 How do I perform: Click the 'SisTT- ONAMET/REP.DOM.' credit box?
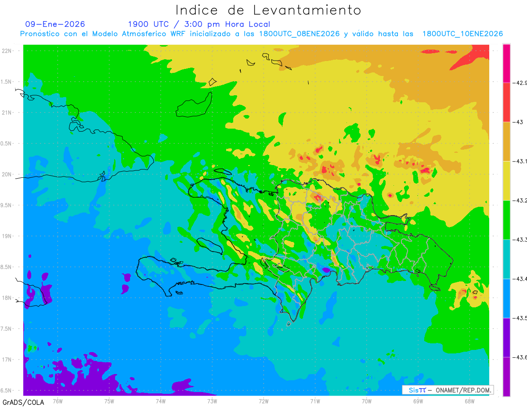448,390
